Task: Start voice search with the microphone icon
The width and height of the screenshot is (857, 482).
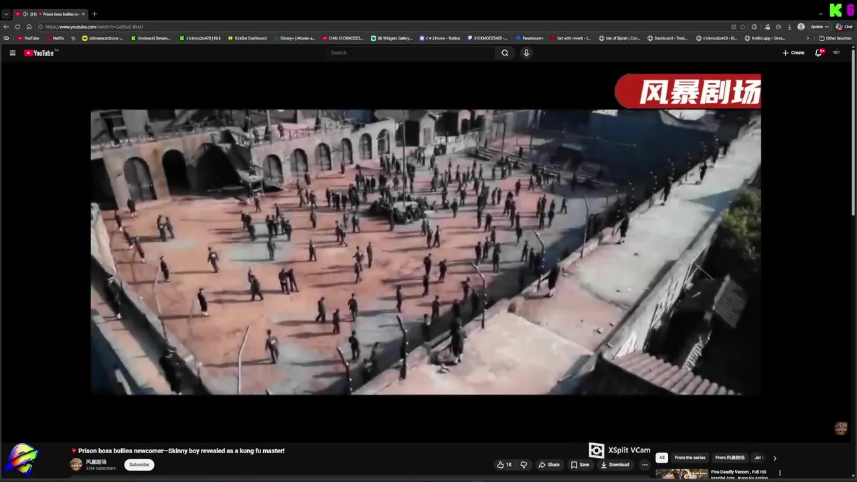Action: (526, 53)
